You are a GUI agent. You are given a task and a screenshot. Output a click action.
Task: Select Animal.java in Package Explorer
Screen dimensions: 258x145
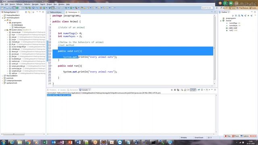(x=18, y=25)
